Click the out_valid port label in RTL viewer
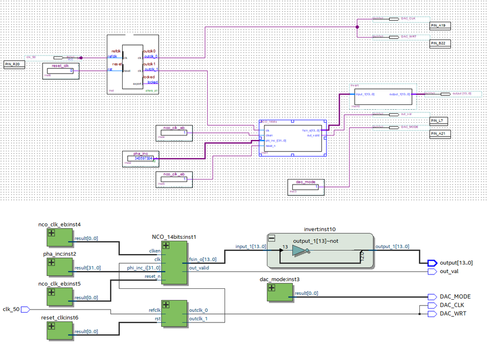 [x=199, y=268]
